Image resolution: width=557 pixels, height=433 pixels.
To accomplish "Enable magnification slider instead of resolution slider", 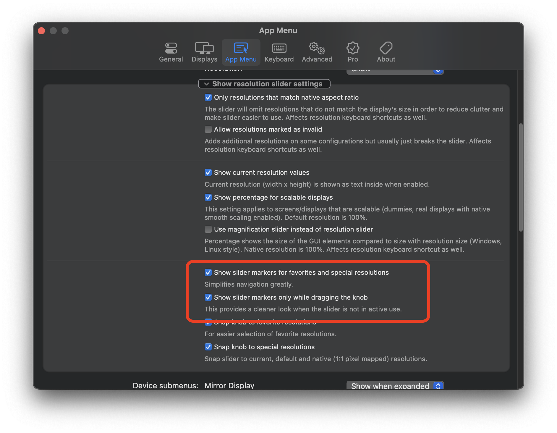I will 208,229.
